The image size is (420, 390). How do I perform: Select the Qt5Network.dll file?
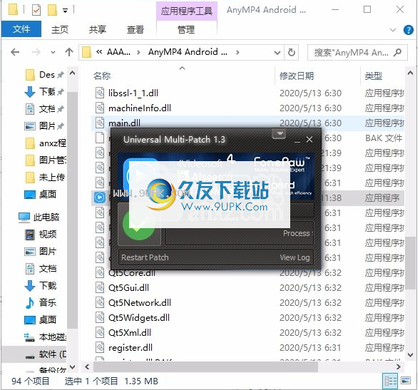coord(140,303)
